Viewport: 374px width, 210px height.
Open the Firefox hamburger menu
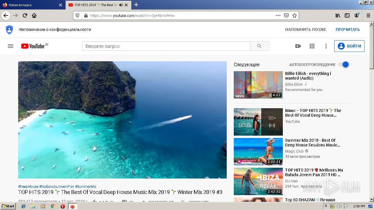[368, 15]
